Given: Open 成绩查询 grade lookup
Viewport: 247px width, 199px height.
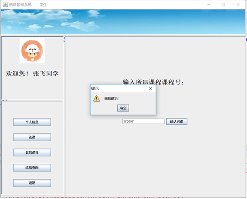Looking at the screenshot, I should (x=32, y=168).
